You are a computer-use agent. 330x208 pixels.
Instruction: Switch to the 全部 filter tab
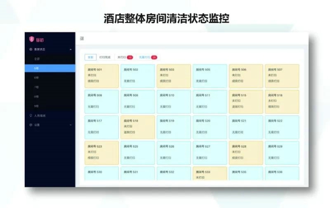91,57
